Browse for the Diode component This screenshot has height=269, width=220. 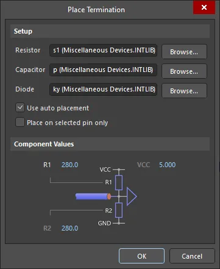click(x=184, y=91)
